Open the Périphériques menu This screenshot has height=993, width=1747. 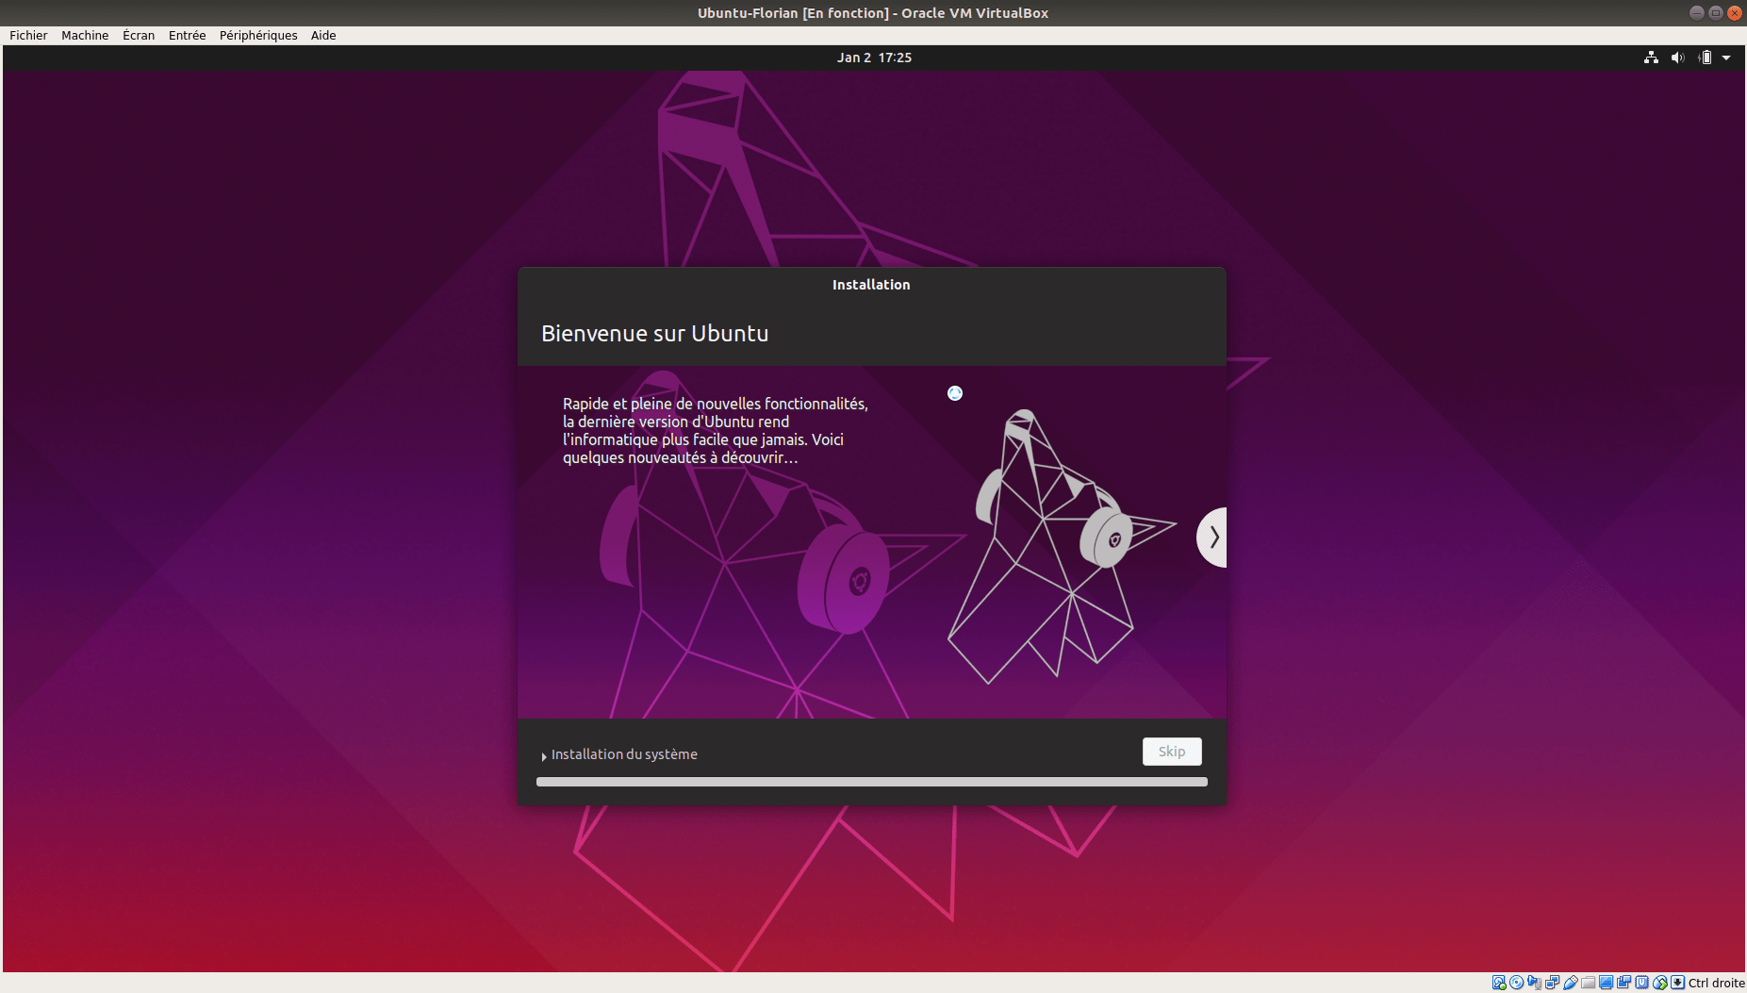click(258, 35)
